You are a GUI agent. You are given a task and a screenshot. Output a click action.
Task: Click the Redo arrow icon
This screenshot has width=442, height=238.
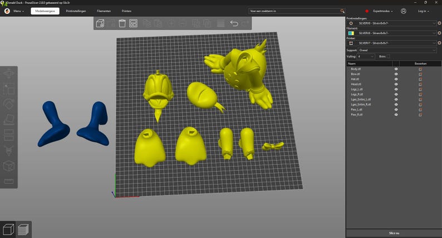click(x=245, y=23)
